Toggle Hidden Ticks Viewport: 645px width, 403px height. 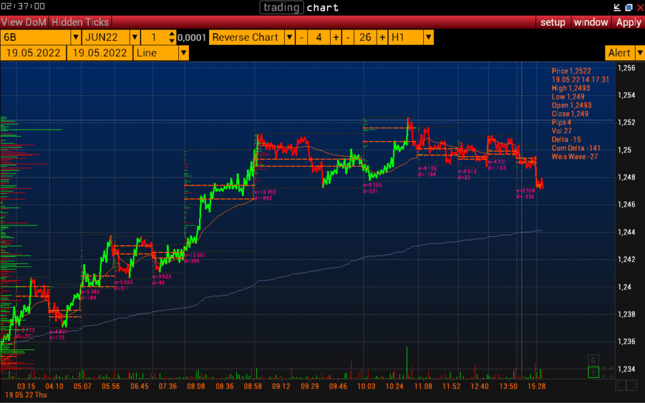[x=80, y=22]
